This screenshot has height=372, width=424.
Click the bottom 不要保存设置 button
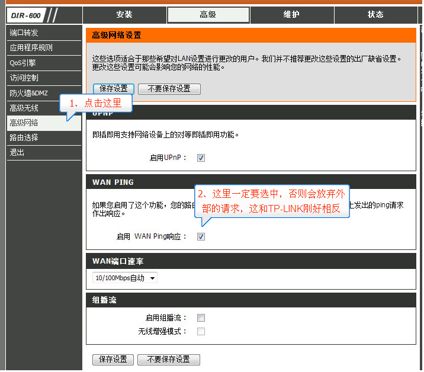click(x=169, y=360)
